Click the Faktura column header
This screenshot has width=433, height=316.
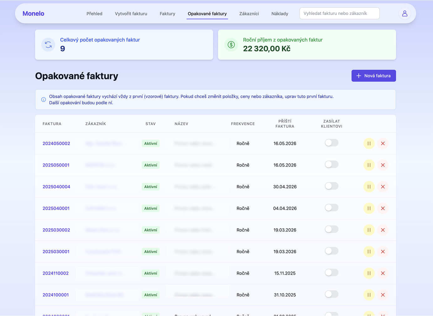52,124
